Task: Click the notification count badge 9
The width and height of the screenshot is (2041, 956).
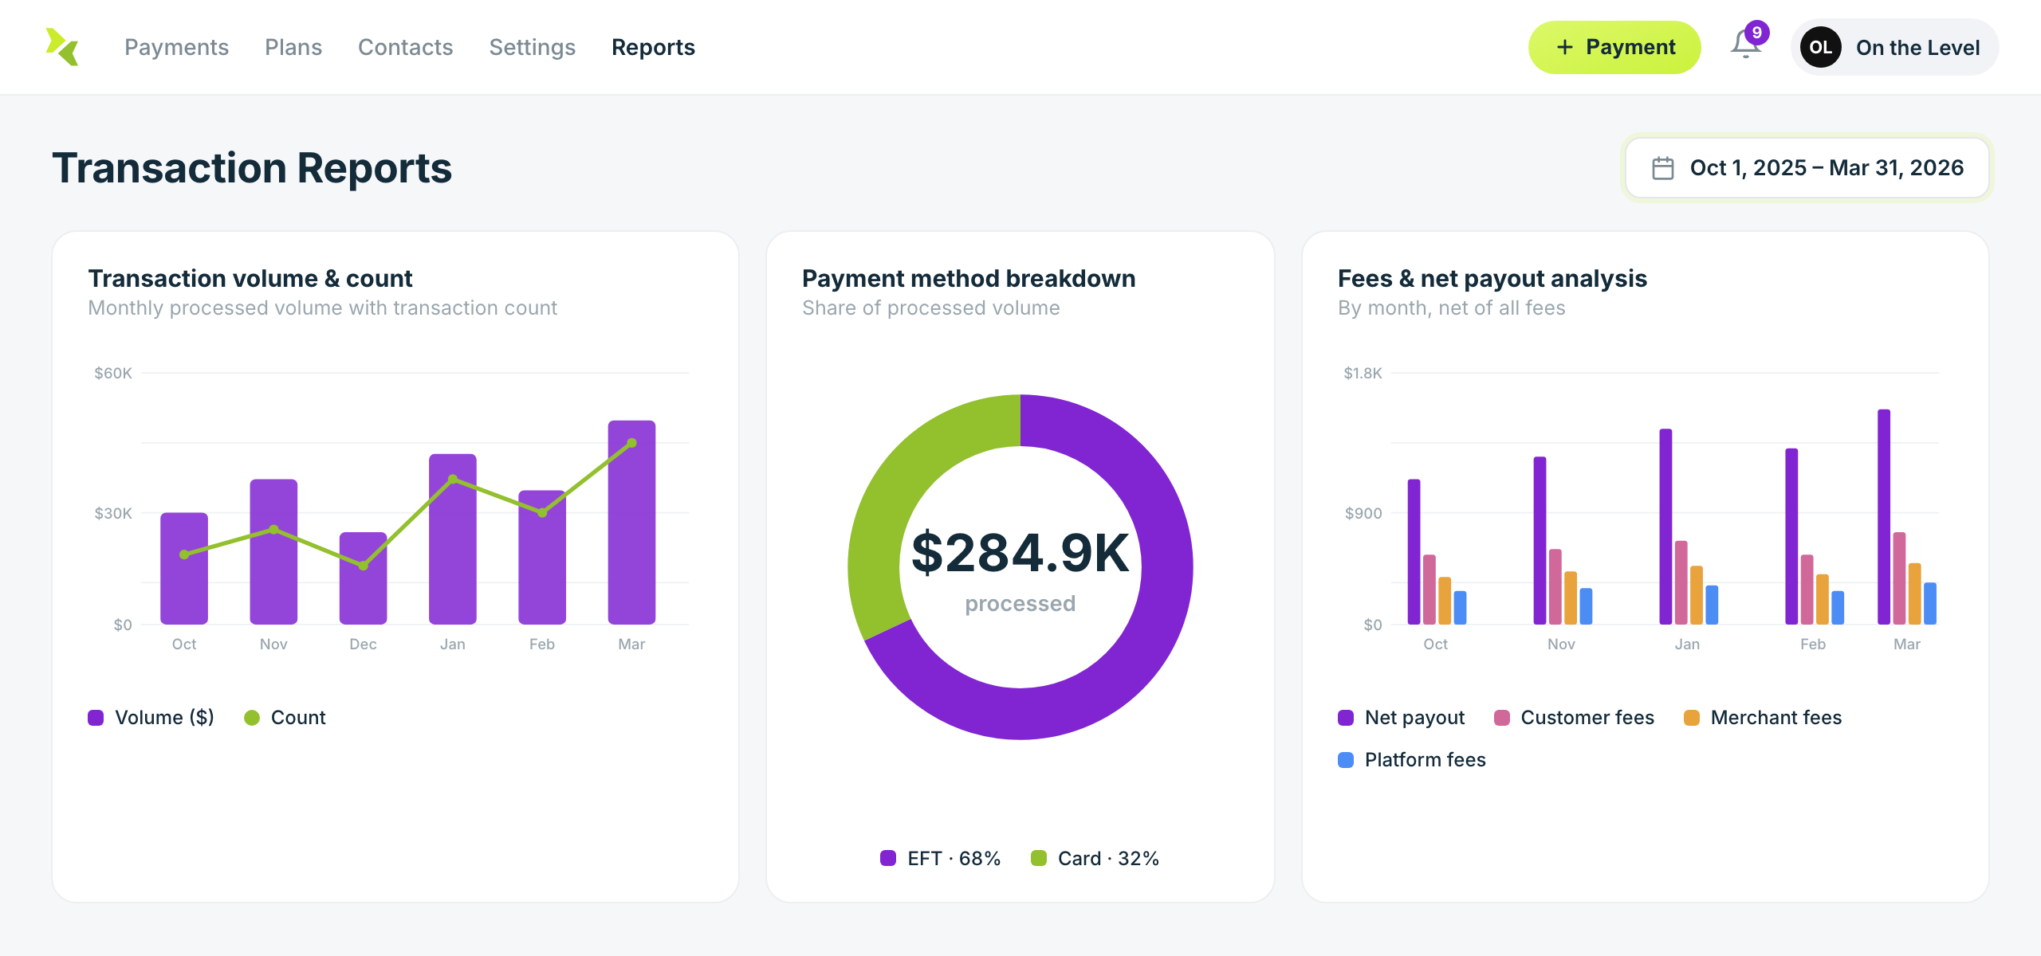Action: pyautogui.click(x=1757, y=33)
